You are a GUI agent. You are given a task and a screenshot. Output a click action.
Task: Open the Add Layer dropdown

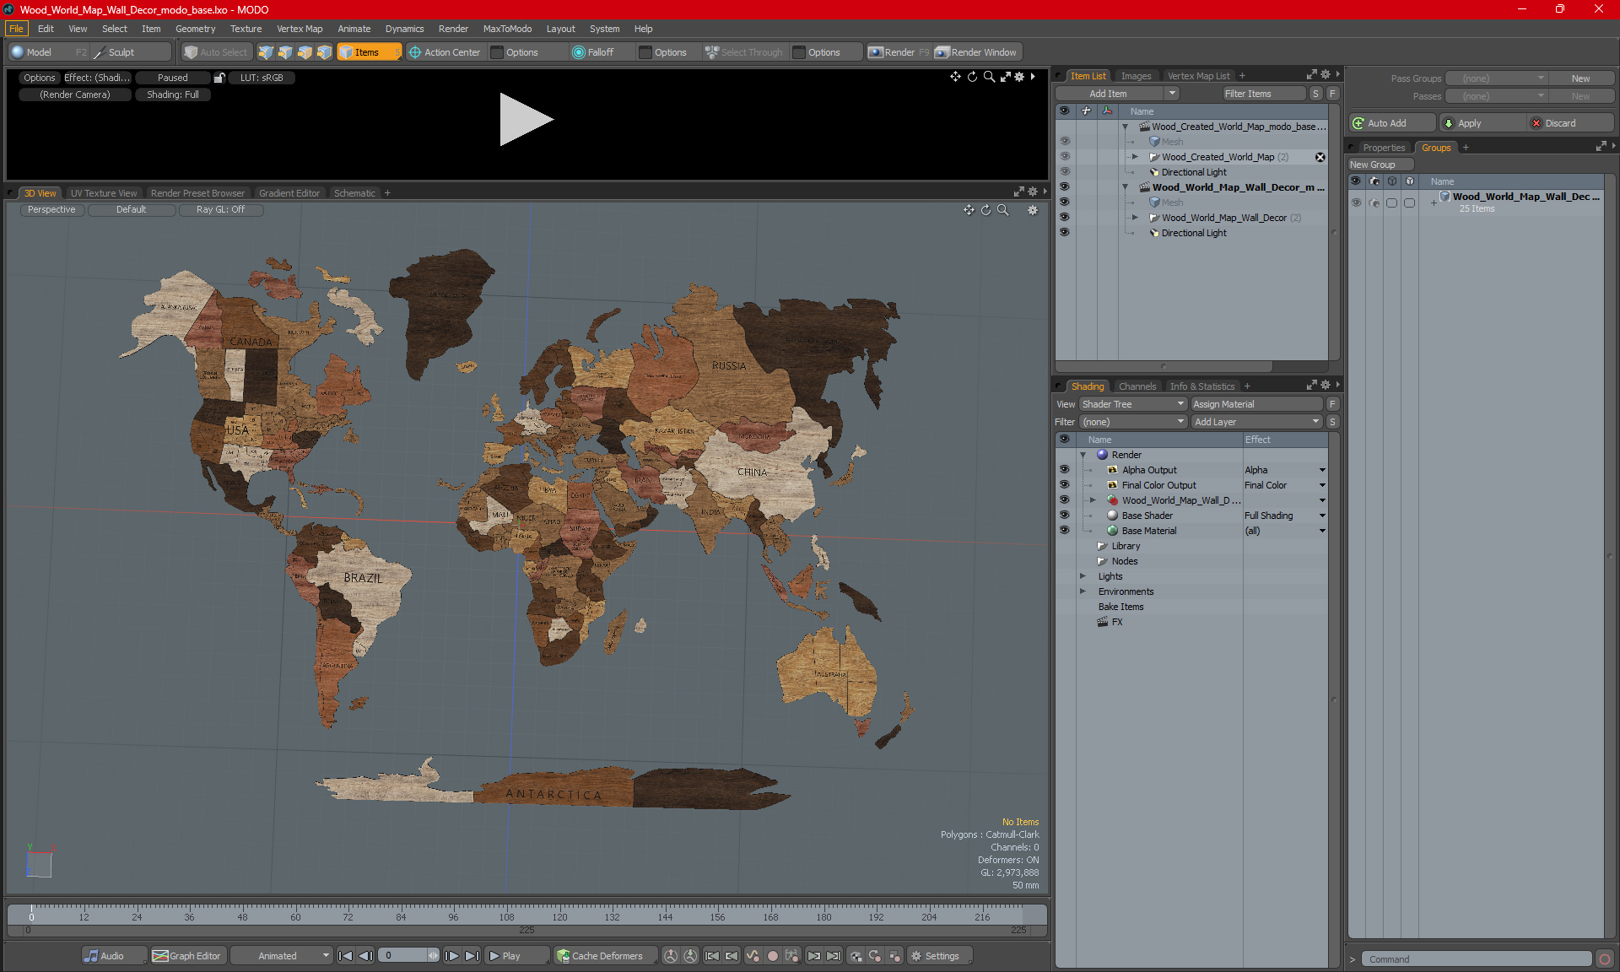(1255, 422)
